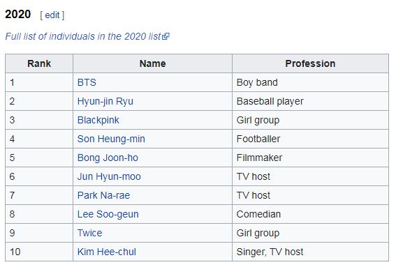Follow the Bong Joon-ho link
The width and height of the screenshot is (396, 267).
[x=108, y=158]
